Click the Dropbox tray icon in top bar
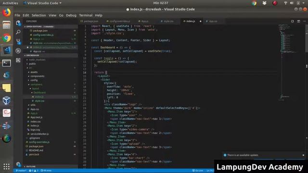The height and width of the screenshot is (173, 308). [x=264, y=3]
